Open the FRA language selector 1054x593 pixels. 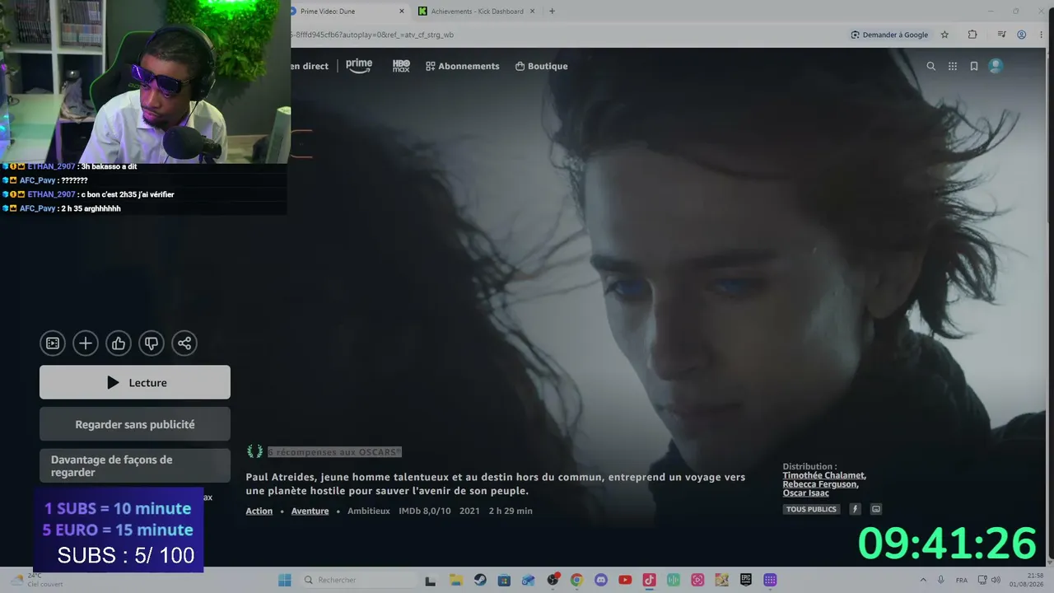962,580
